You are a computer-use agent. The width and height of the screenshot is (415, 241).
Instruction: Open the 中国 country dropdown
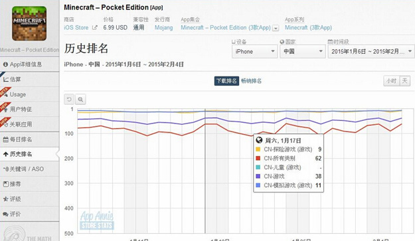point(303,51)
